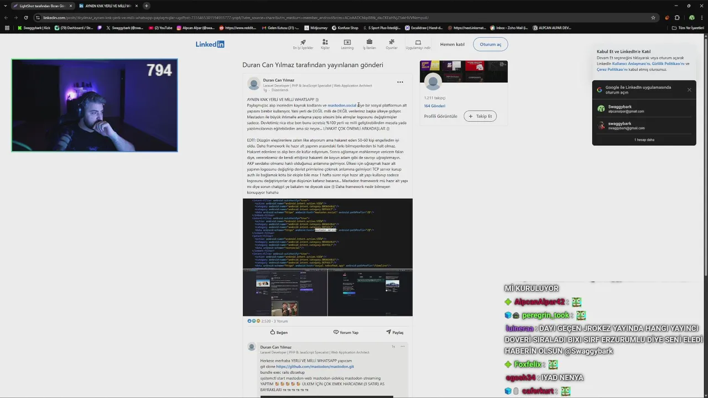Open the bottom-right post image thumbnail

point(370,293)
